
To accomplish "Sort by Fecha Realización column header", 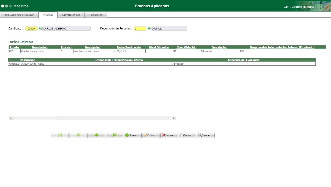I will [129, 47].
